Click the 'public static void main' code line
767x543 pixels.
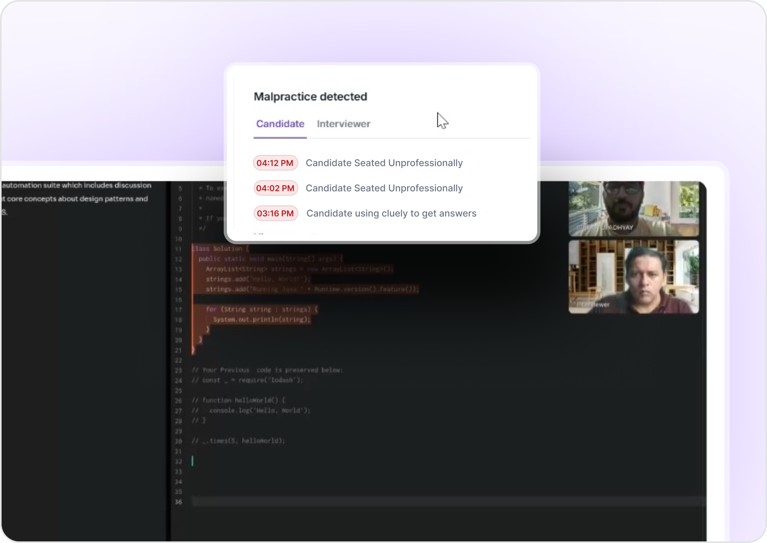pyautogui.click(x=271, y=259)
